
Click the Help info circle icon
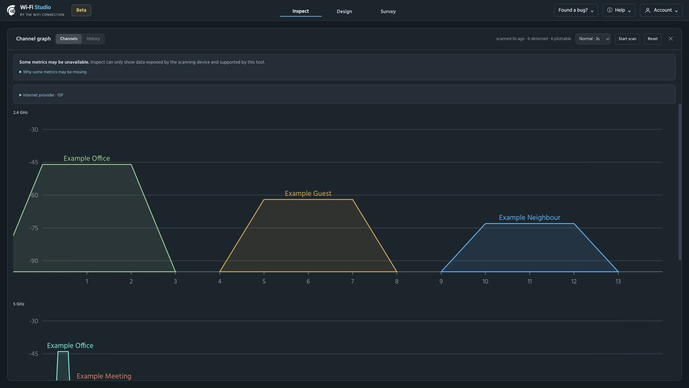pyautogui.click(x=609, y=10)
